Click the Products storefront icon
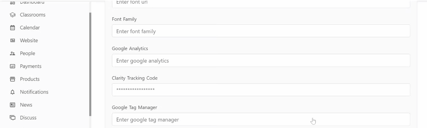Image resolution: width=427 pixels, height=128 pixels. pyautogui.click(x=13, y=79)
